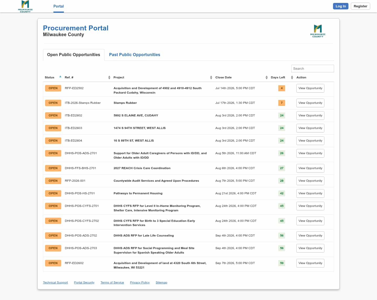Click the Log In button
This screenshot has height=300, width=377.
(x=341, y=6)
